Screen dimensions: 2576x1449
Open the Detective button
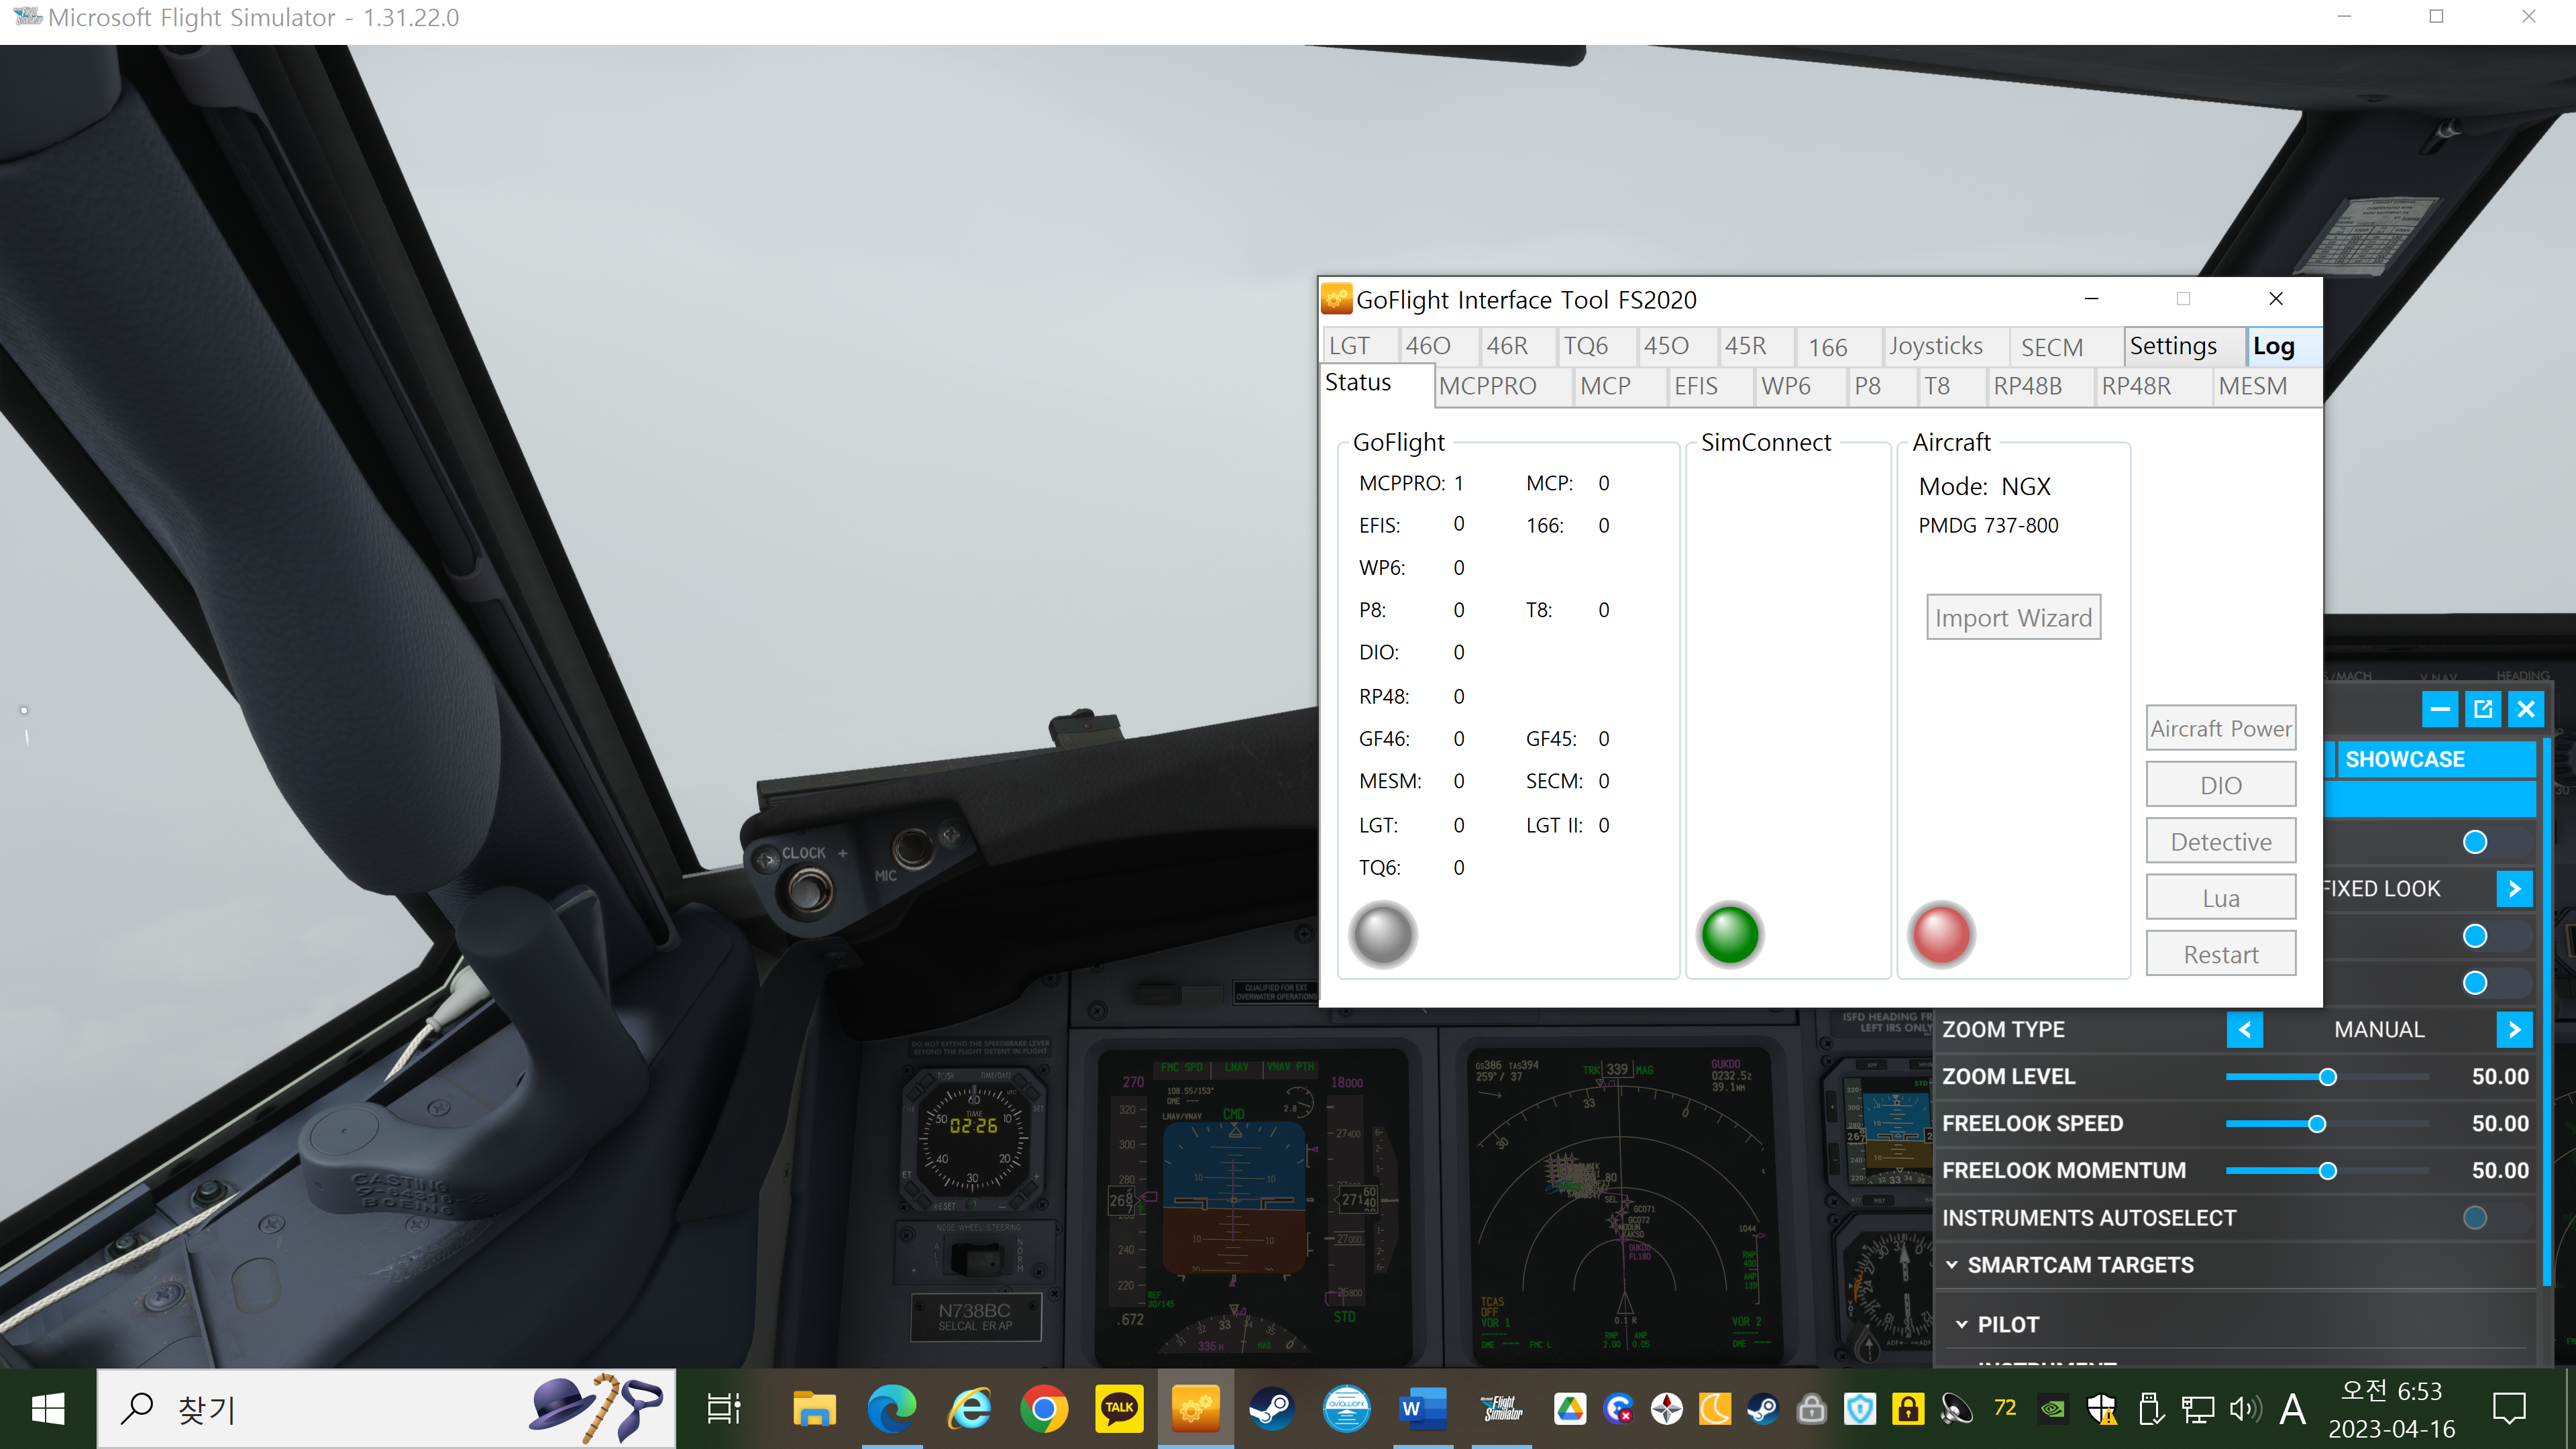coord(2220,841)
